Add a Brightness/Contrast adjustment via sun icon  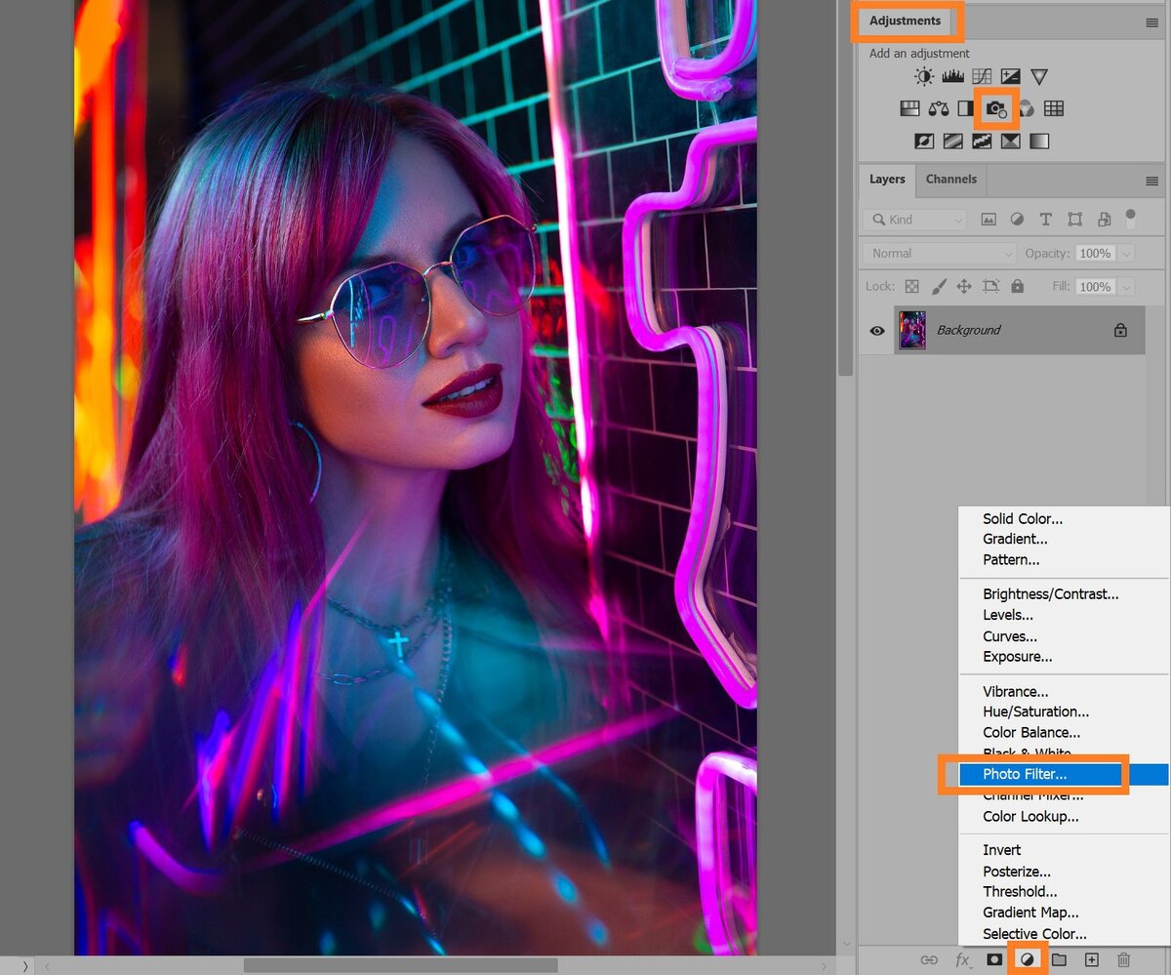coord(923,76)
